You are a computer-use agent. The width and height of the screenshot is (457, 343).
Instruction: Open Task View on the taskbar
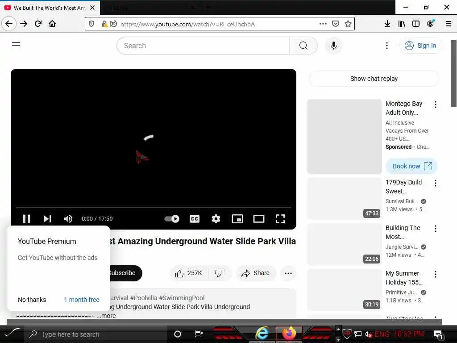click(x=199, y=334)
